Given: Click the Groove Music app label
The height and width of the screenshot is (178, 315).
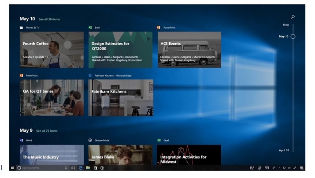Looking at the screenshot, I should point(102,141).
